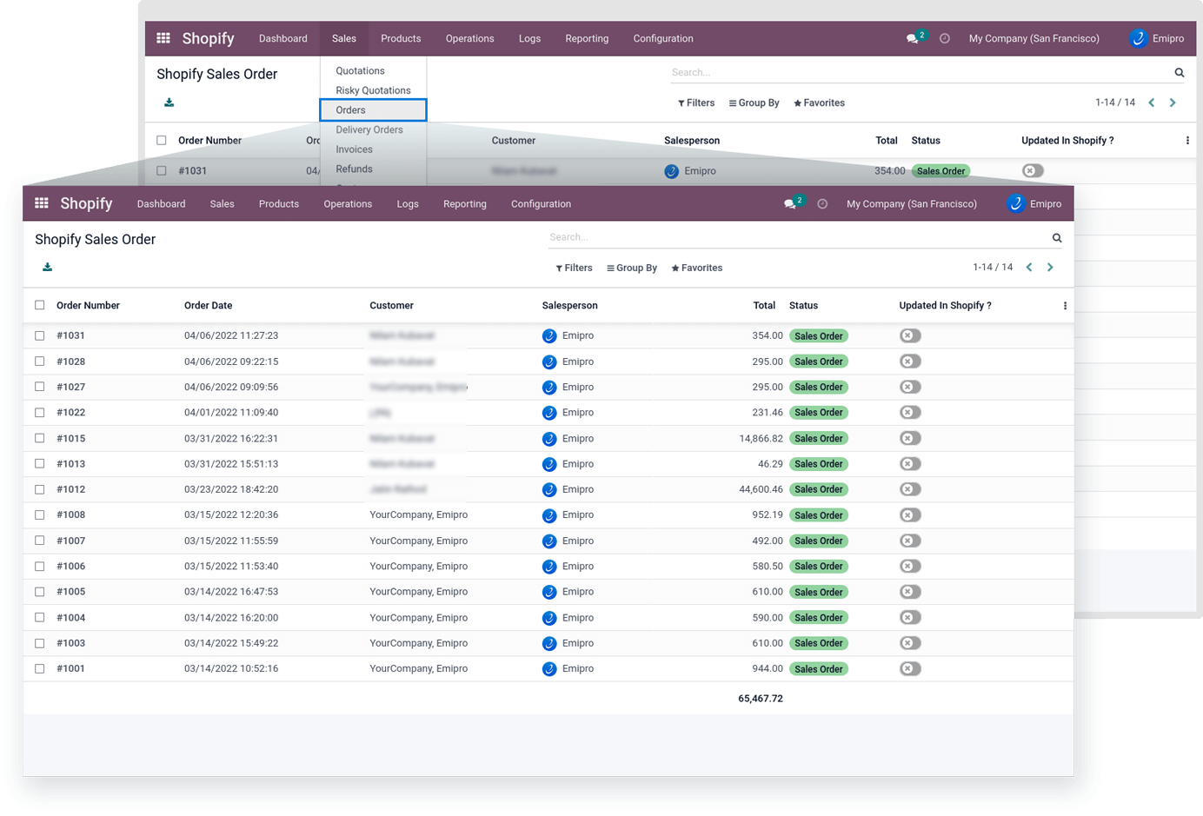Screen dimensions: 1203x816
Task: Click salesperson avatar for order #1028
Action: (x=549, y=362)
